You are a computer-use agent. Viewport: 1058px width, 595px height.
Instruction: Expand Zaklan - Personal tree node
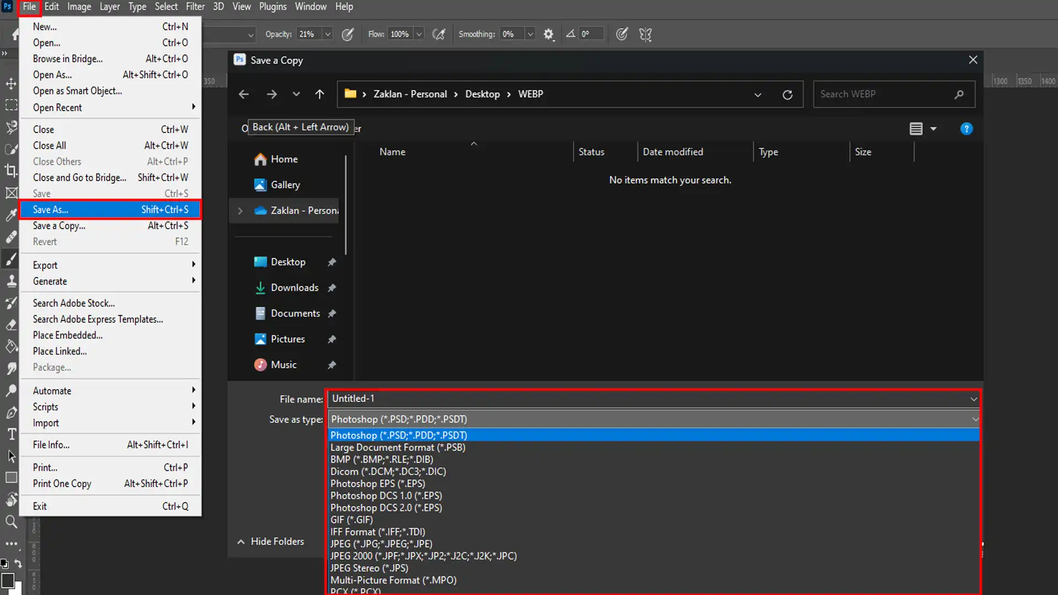pos(240,211)
